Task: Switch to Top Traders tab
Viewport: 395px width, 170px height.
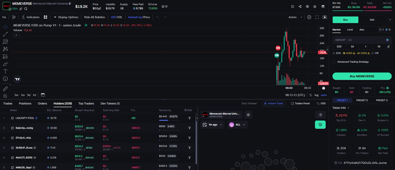Action: pyautogui.click(x=86, y=103)
